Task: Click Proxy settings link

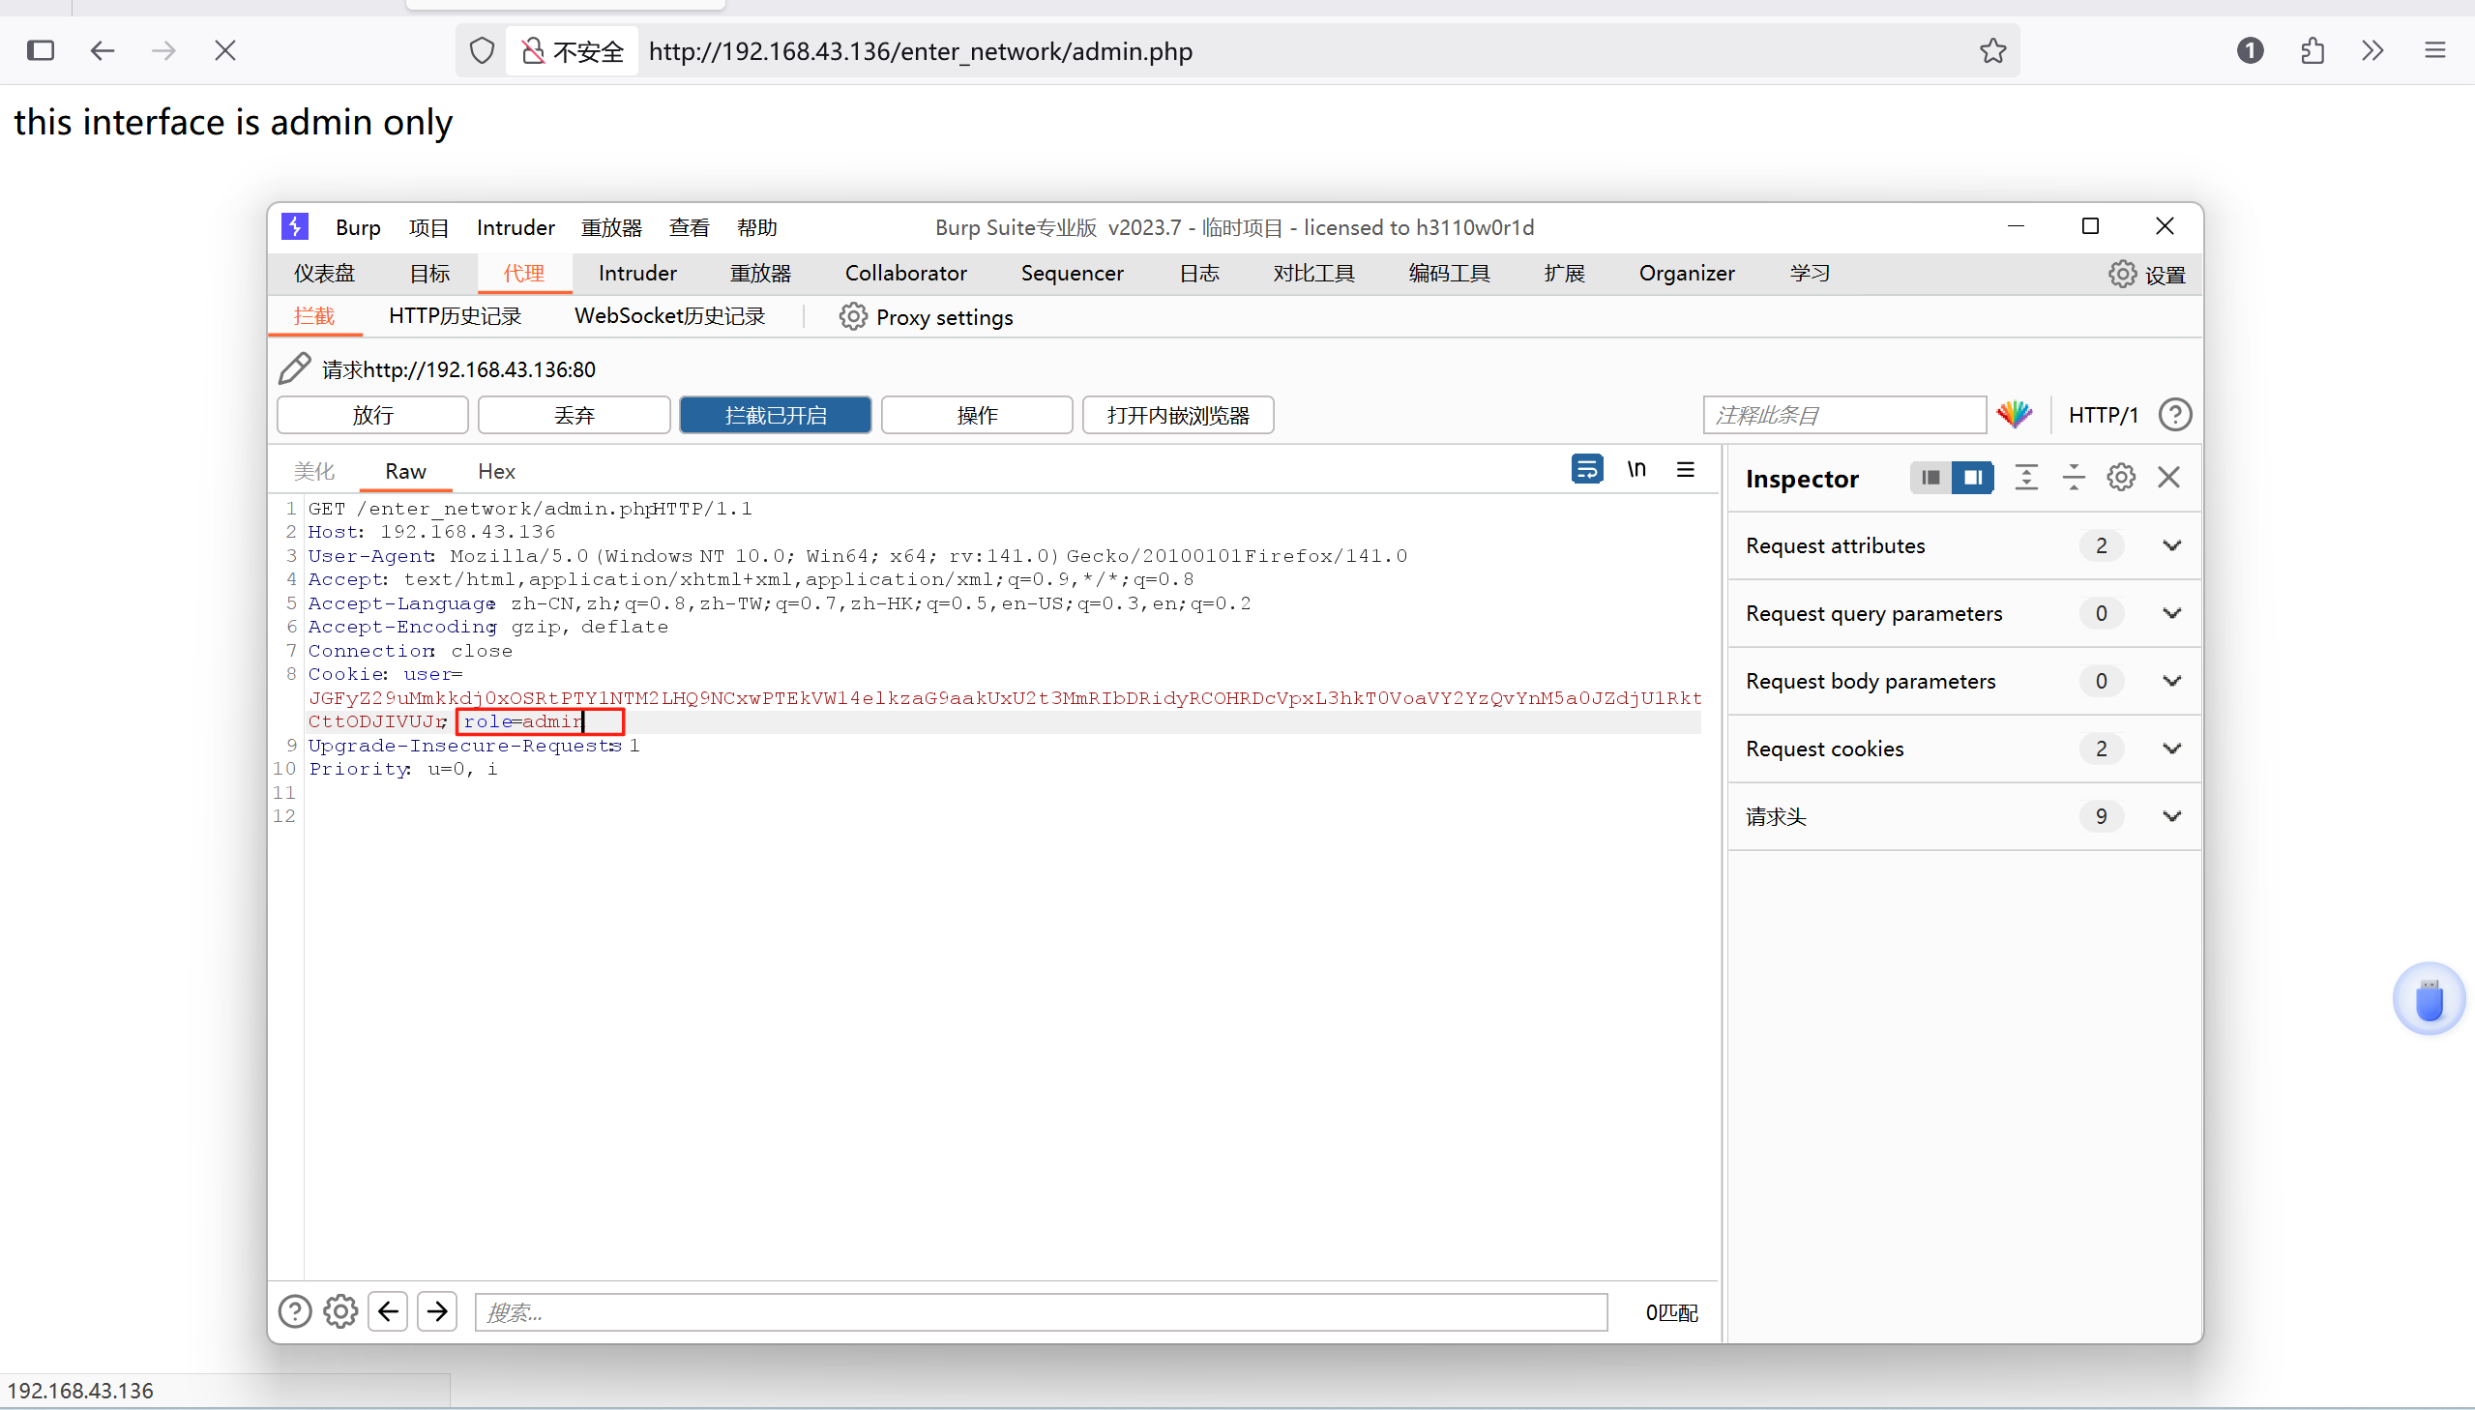Action: pyautogui.click(x=944, y=317)
